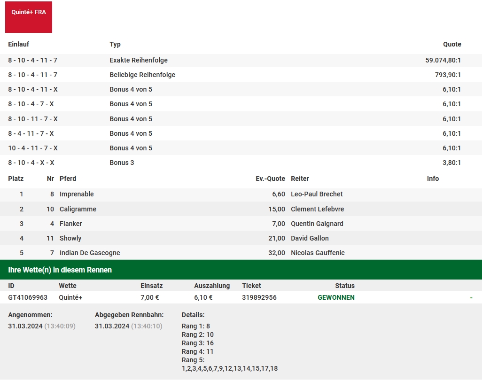Click the 8 - 4 - 11 - 7 - X combination
The width and height of the screenshot is (482, 381).
tap(31, 133)
